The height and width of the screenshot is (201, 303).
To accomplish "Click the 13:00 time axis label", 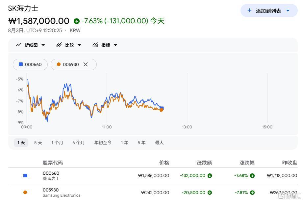I will pyautogui.click(x=187, y=127).
